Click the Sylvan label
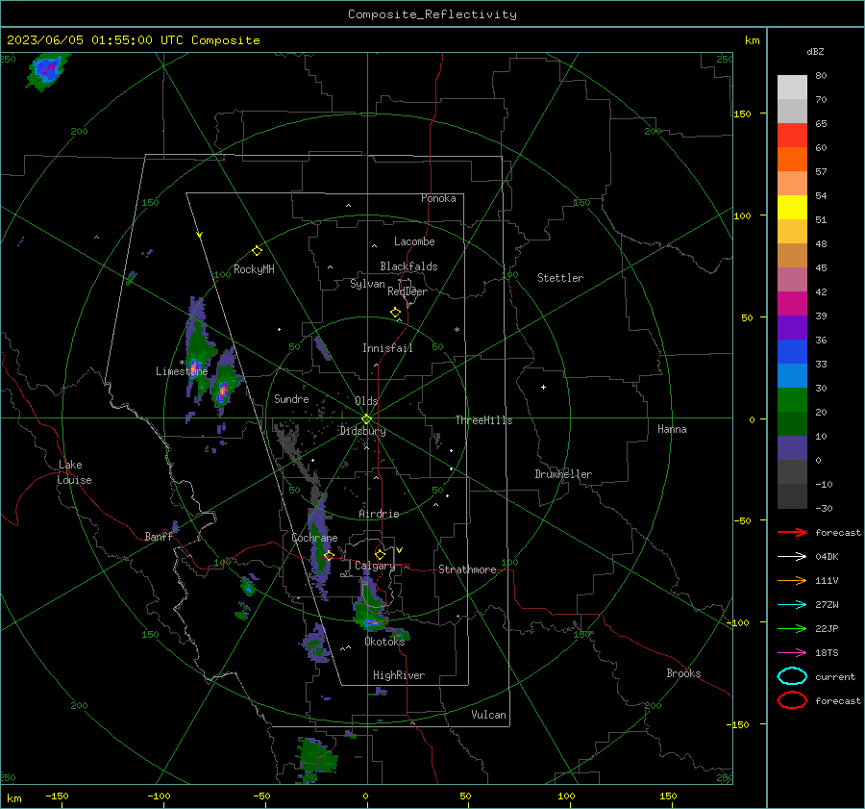This screenshot has width=865, height=809. [x=367, y=284]
